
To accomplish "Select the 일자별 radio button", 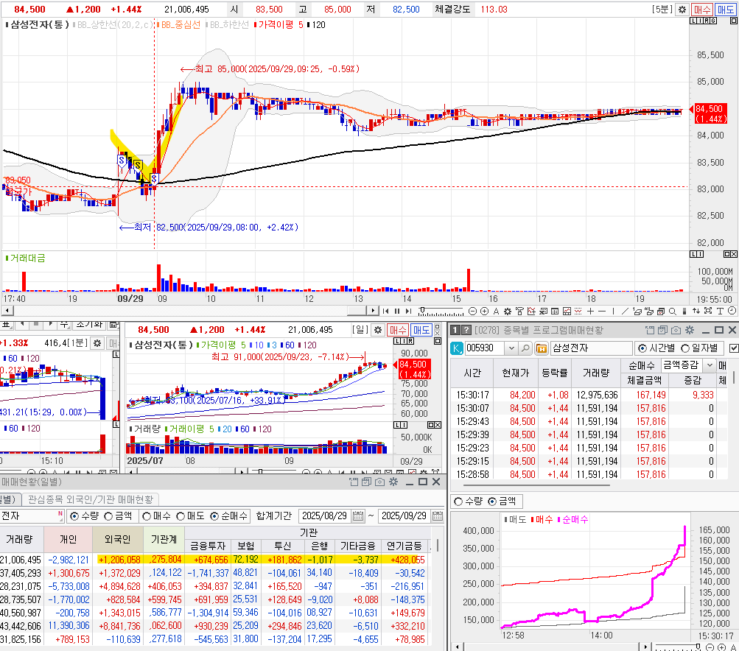I will coord(685,348).
